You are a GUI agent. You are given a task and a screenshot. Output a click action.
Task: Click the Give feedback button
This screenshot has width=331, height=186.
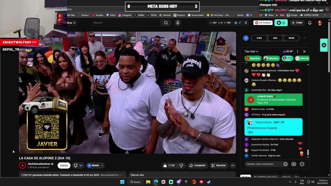pos(263,23)
